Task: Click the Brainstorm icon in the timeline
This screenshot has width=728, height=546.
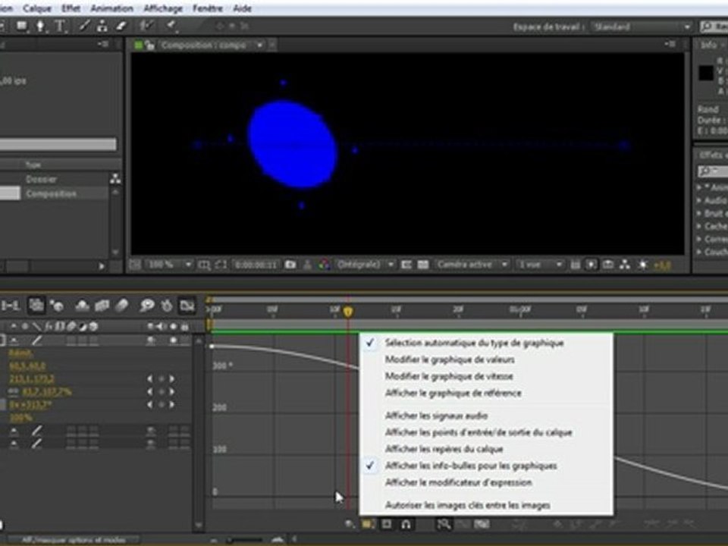Action: [x=147, y=306]
